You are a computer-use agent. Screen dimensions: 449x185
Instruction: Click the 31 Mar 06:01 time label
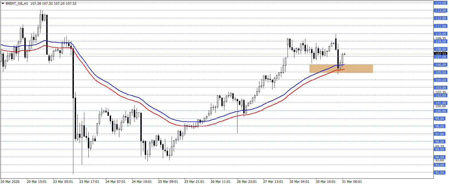coord(352,182)
